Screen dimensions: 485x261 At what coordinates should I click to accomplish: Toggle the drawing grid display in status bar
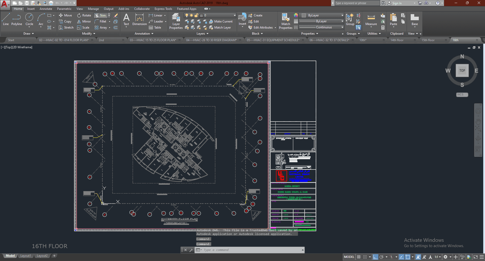(x=359, y=257)
